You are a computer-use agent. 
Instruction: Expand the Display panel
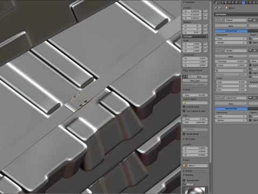click(184, 171)
